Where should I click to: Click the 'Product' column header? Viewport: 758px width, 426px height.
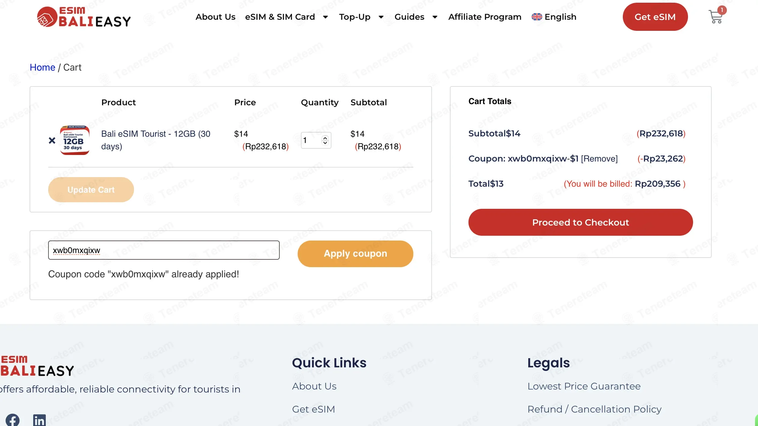(x=118, y=102)
